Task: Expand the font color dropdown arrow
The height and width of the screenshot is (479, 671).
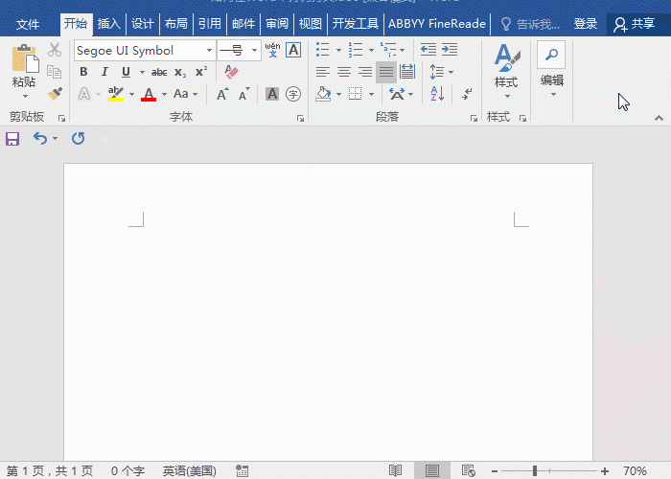Action: [x=164, y=94]
